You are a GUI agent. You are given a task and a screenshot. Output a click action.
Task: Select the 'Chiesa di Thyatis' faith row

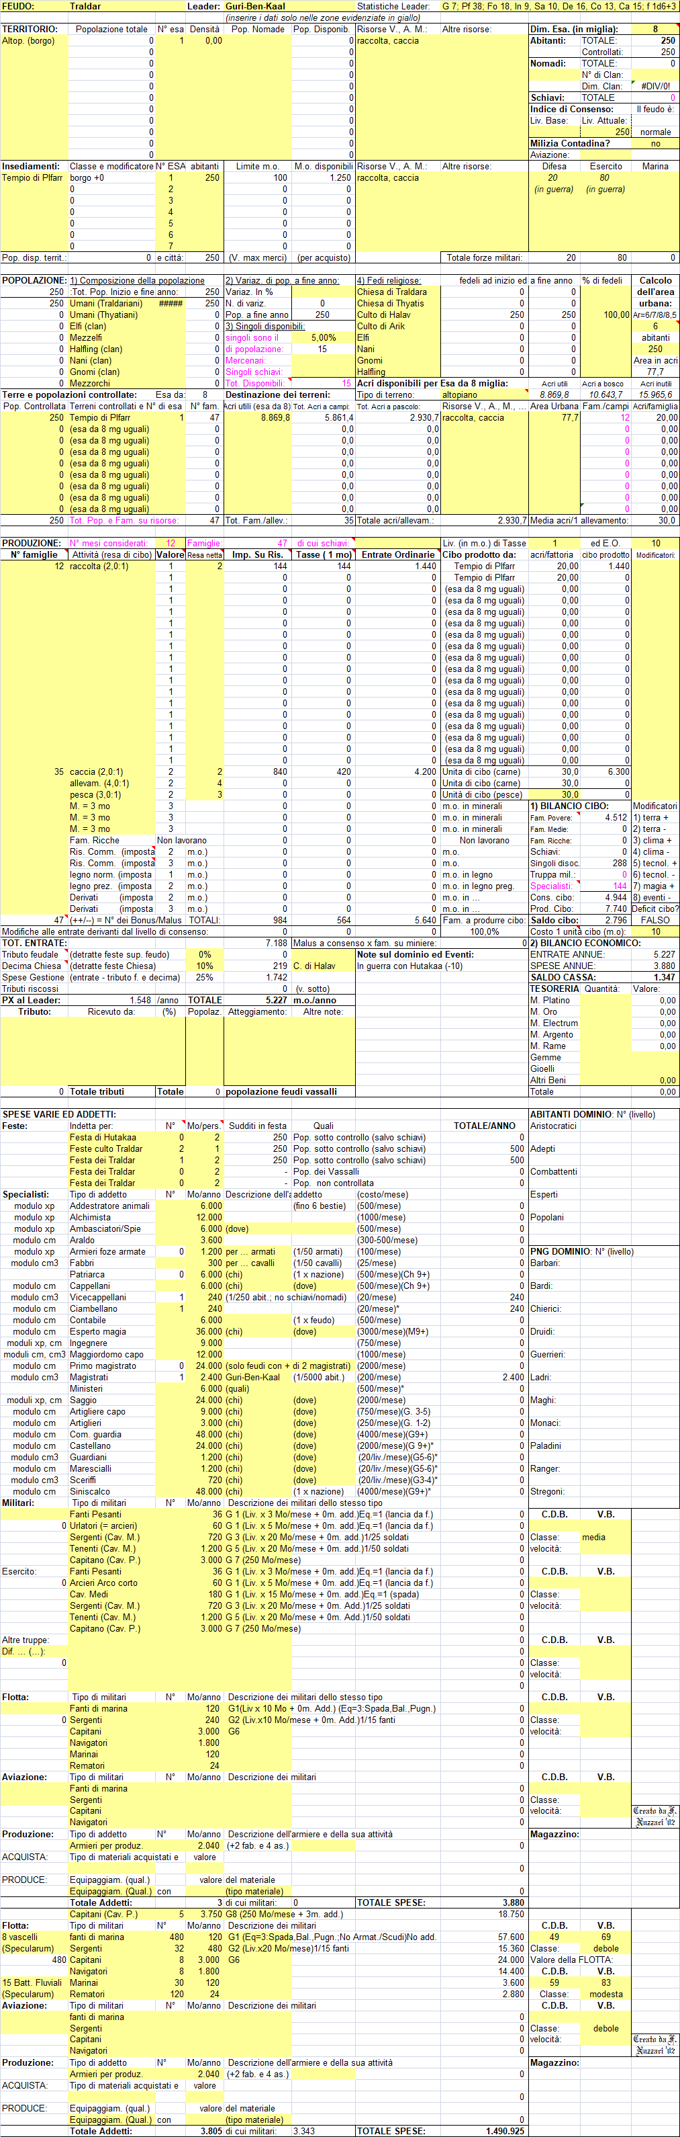click(390, 304)
